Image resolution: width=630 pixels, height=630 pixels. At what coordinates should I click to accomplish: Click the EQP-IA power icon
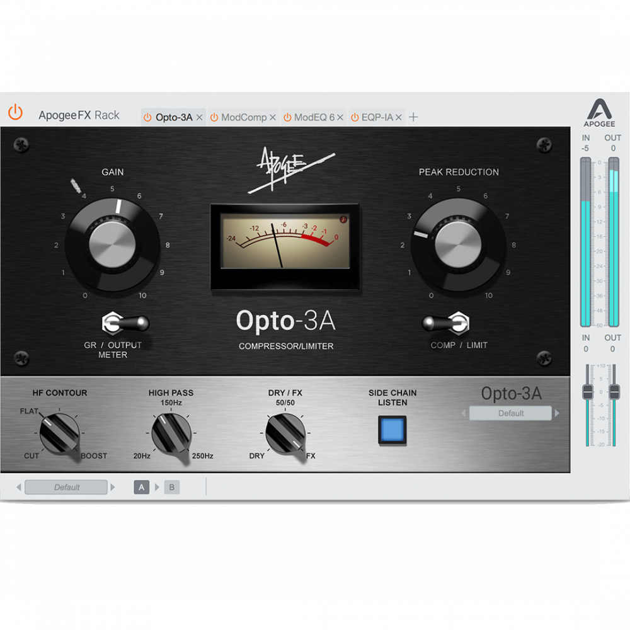355,117
